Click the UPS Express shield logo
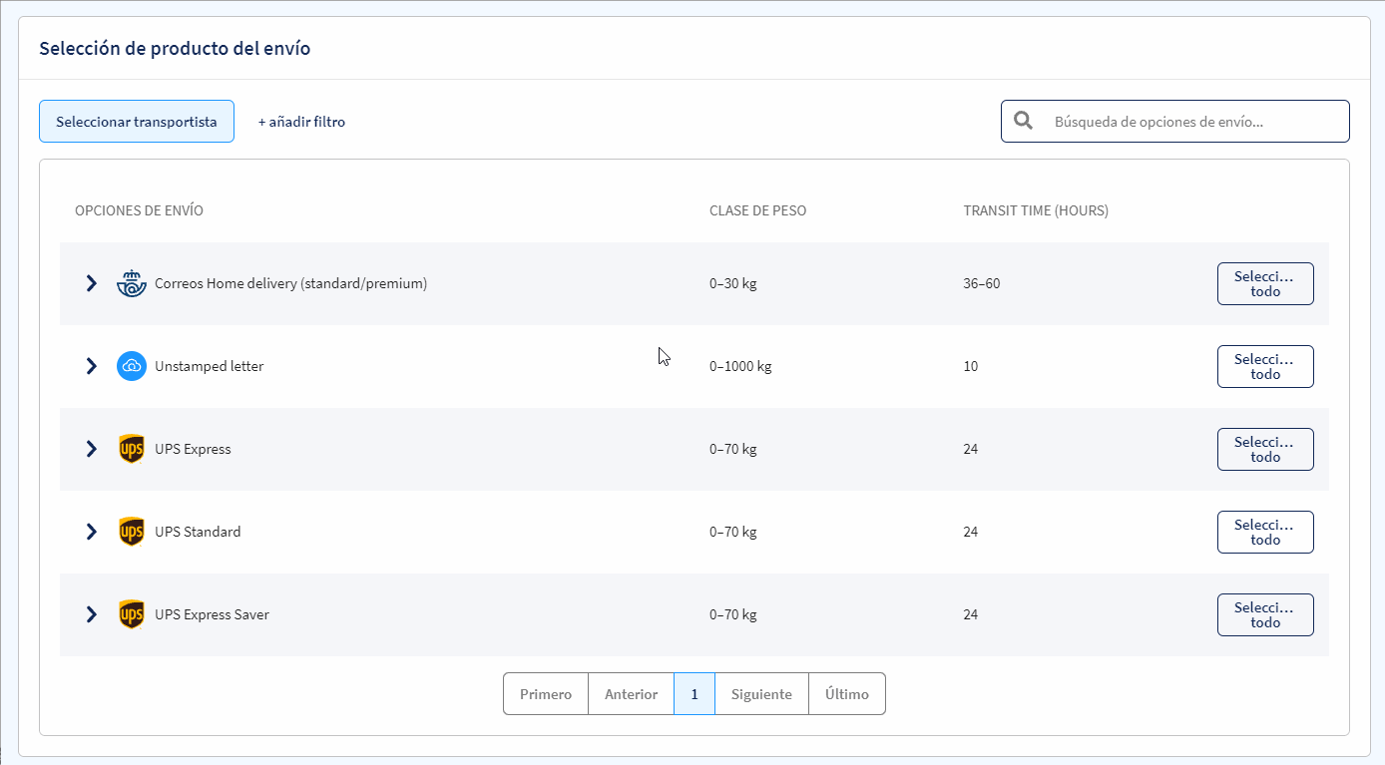 (132, 449)
